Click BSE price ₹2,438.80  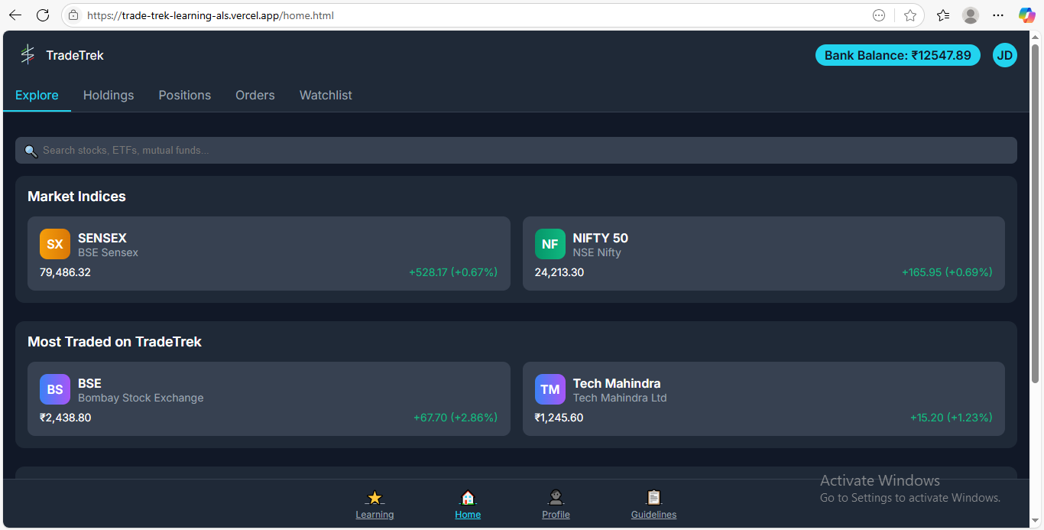pyautogui.click(x=65, y=418)
